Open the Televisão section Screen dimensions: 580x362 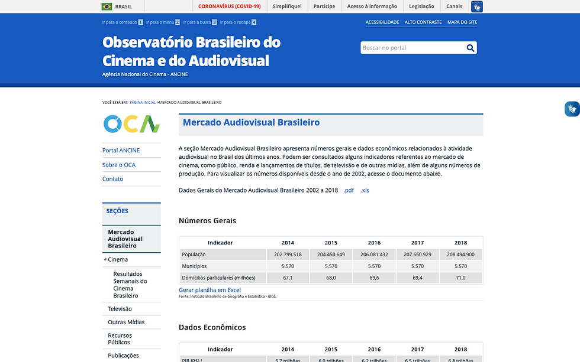pos(120,309)
